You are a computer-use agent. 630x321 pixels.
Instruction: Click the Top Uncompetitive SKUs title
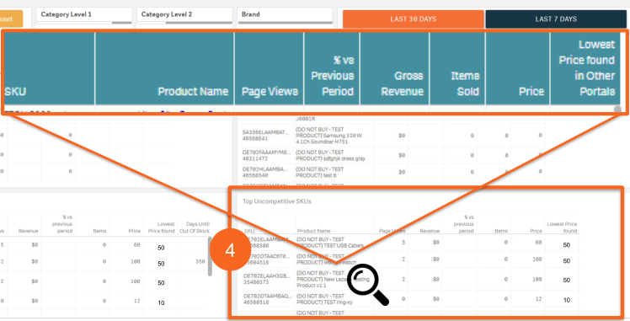(x=277, y=201)
